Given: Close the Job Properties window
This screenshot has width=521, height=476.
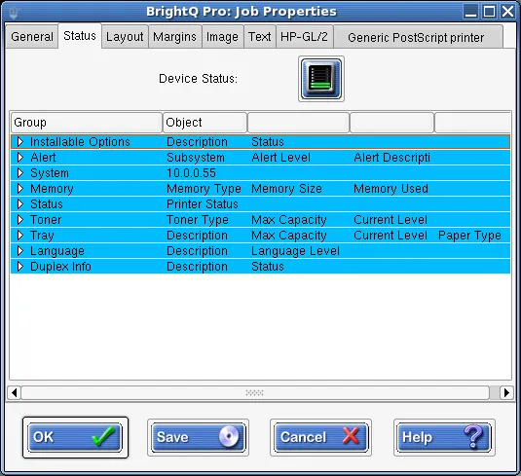Looking at the screenshot, I should pyautogui.click(x=507, y=12).
